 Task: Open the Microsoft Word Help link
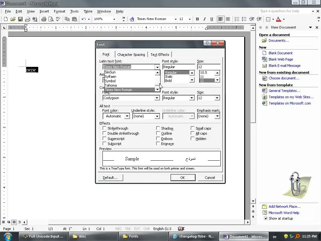point(284,213)
